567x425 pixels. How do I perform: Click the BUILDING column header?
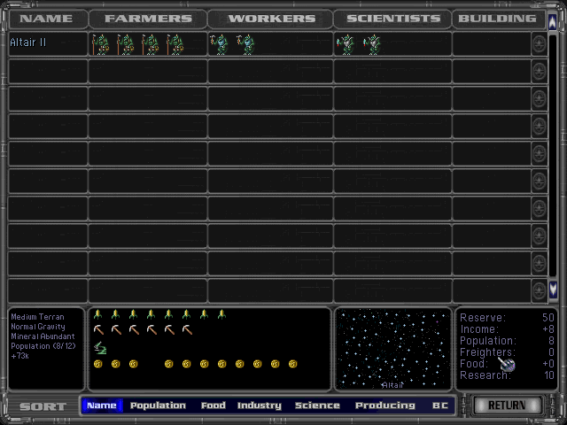pyautogui.click(x=498, y=19)
